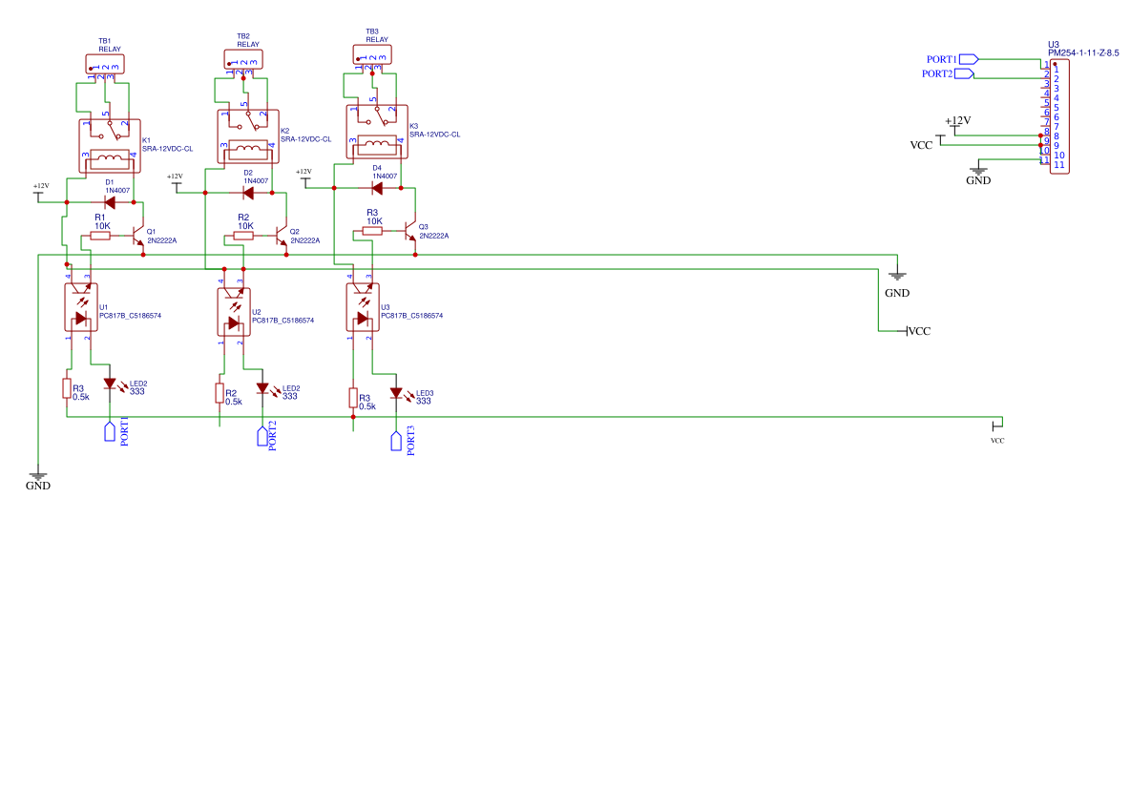Click the K2 relay symbol
Viewport: 1130px width, 789px height.
pos(248,135)
